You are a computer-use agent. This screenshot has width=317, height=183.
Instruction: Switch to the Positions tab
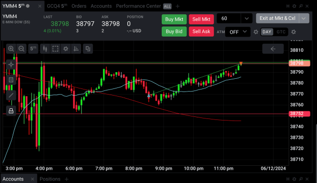point(50,179)
